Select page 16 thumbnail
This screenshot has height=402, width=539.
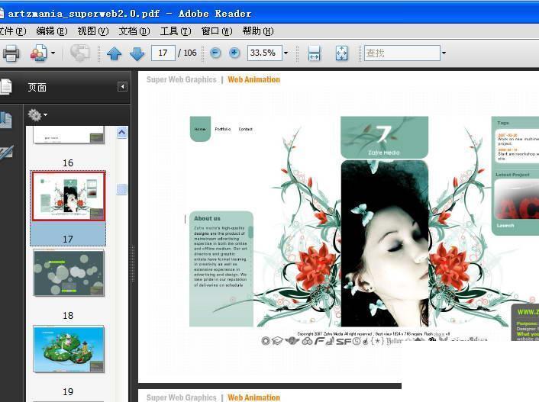tap(69, 135)
